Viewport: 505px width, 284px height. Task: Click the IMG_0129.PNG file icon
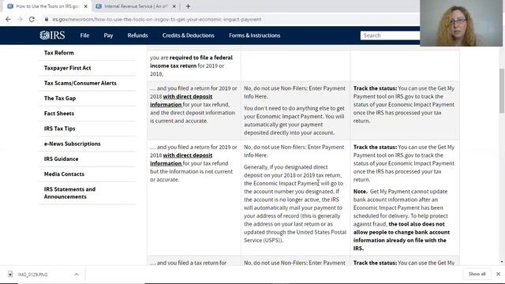(10, 275)
